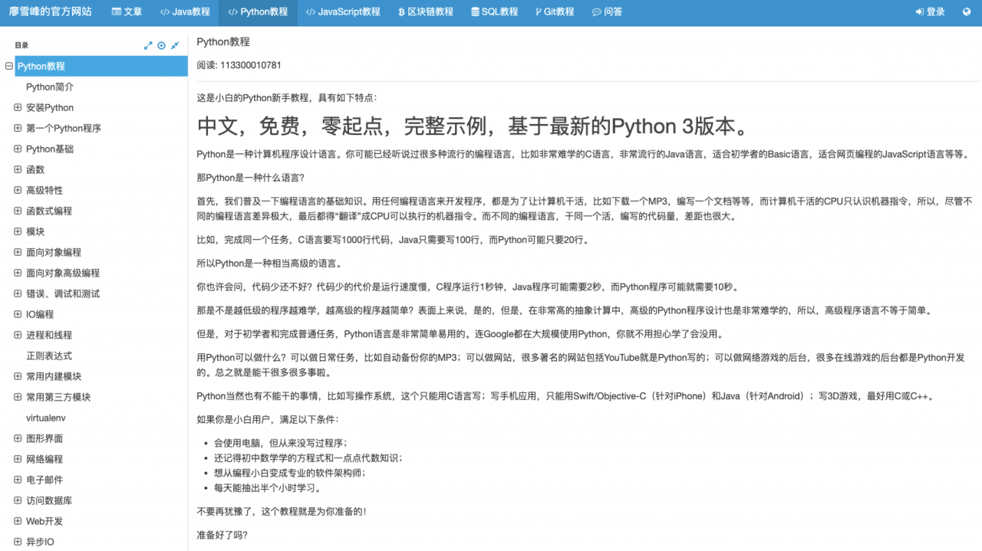982x551 pixels.
Task: Click the 阅读: 113300010781 read count
Action: click(239, 65)
